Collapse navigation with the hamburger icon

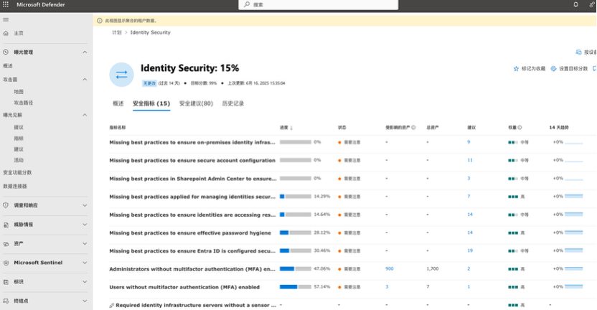click(x=6, y=19)
